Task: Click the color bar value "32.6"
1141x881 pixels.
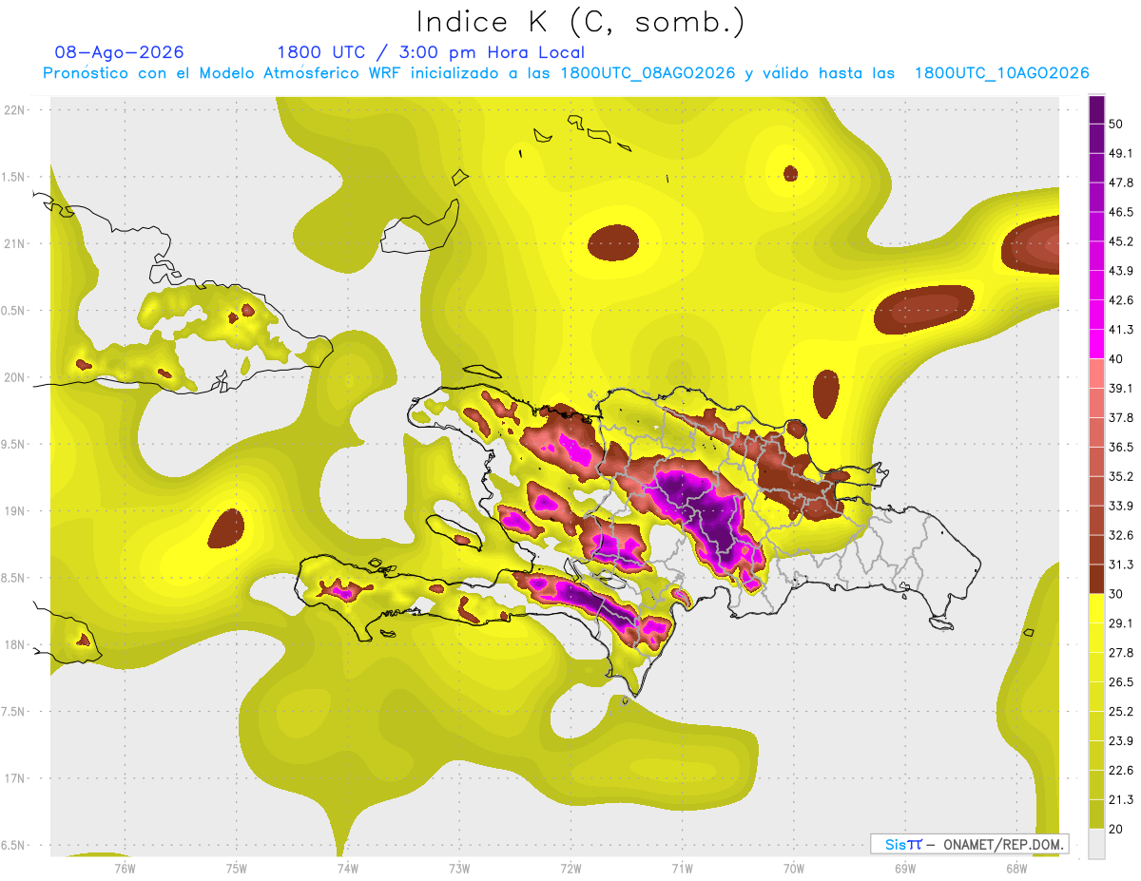Action: (x=1121, y=535)
